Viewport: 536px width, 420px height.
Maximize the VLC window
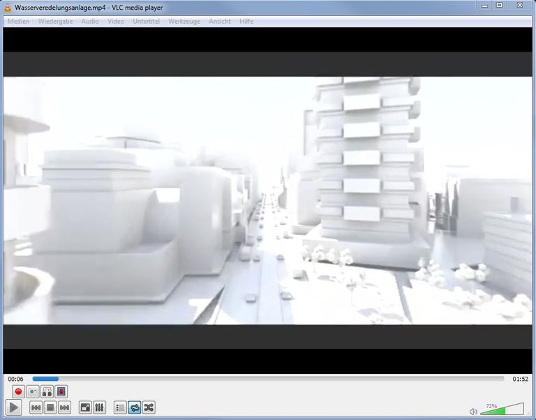500,5
